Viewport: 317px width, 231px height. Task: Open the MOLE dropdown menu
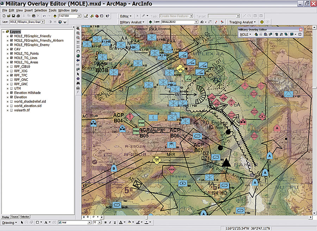click(245, 35)
